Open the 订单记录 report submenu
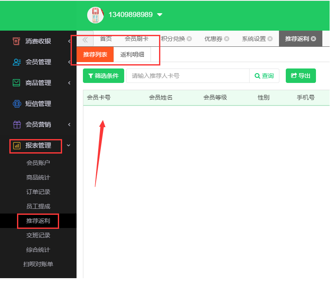The height and width of the screenshot is (282, 330). coord(38,192)
